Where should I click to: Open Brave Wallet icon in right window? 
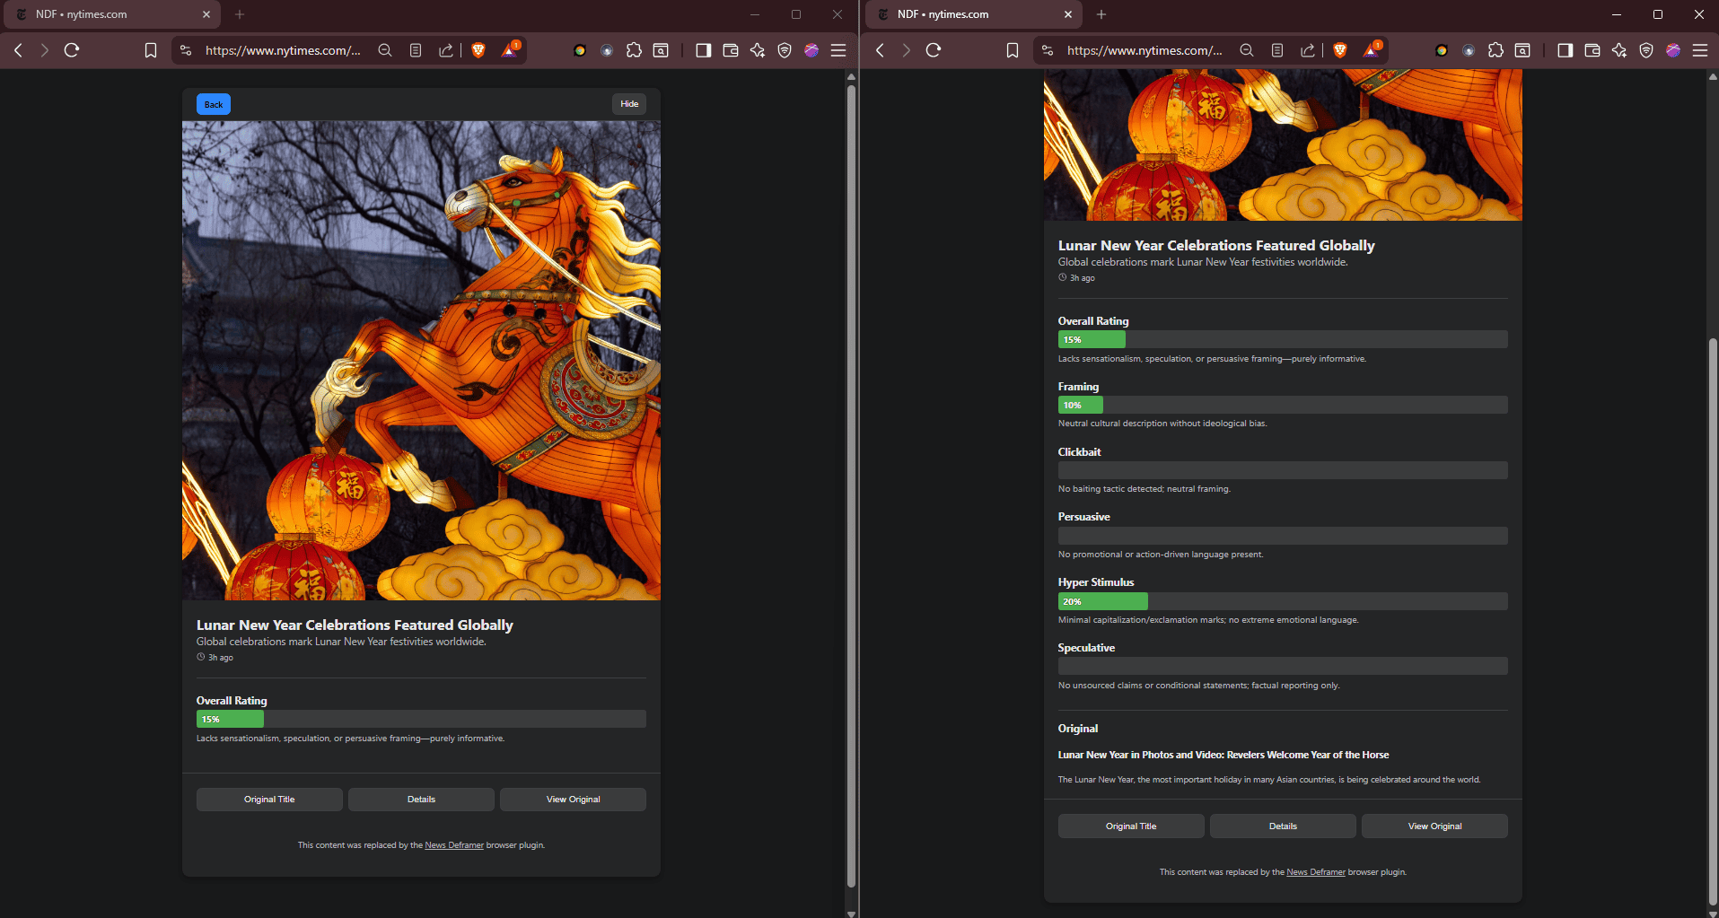point(1592,50)
